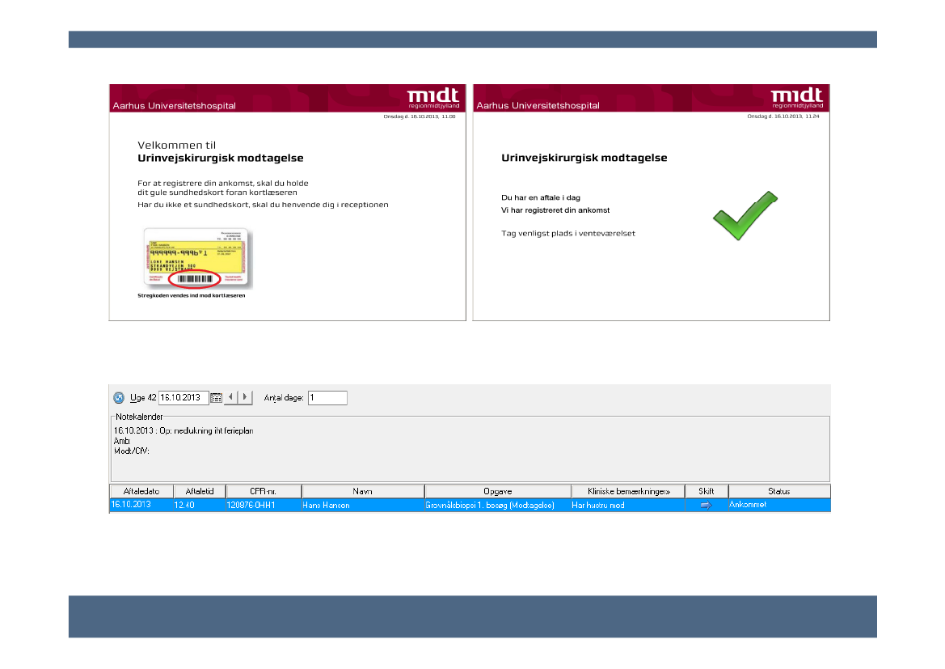Screen dimensions: 945x669
Task: Sort by the Aftaledato column header
Action: 141,491
